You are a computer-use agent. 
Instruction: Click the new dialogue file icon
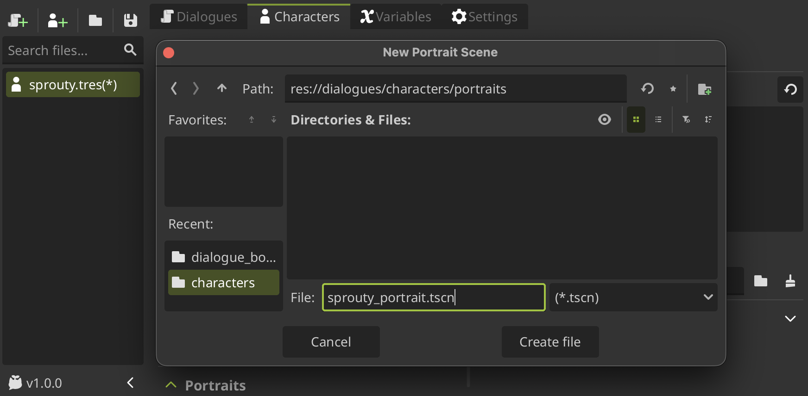(x=18, y=20)
